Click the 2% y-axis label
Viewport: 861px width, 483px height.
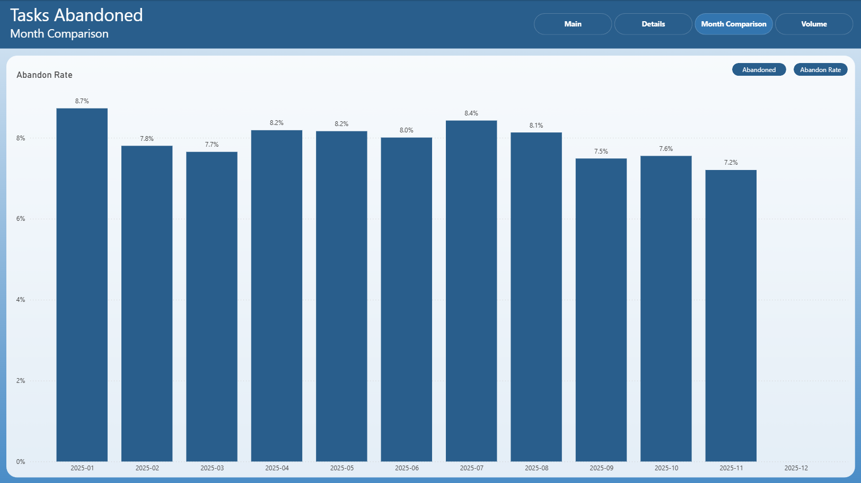coord(21,381)
